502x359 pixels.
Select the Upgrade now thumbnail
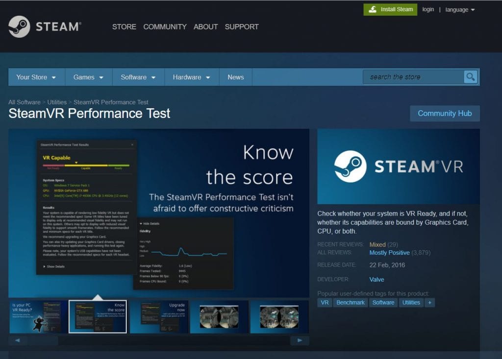[158, 317]
